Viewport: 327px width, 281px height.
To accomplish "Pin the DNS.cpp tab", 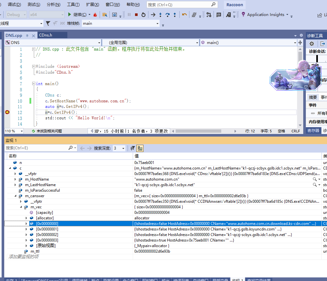I will (27, 35).
